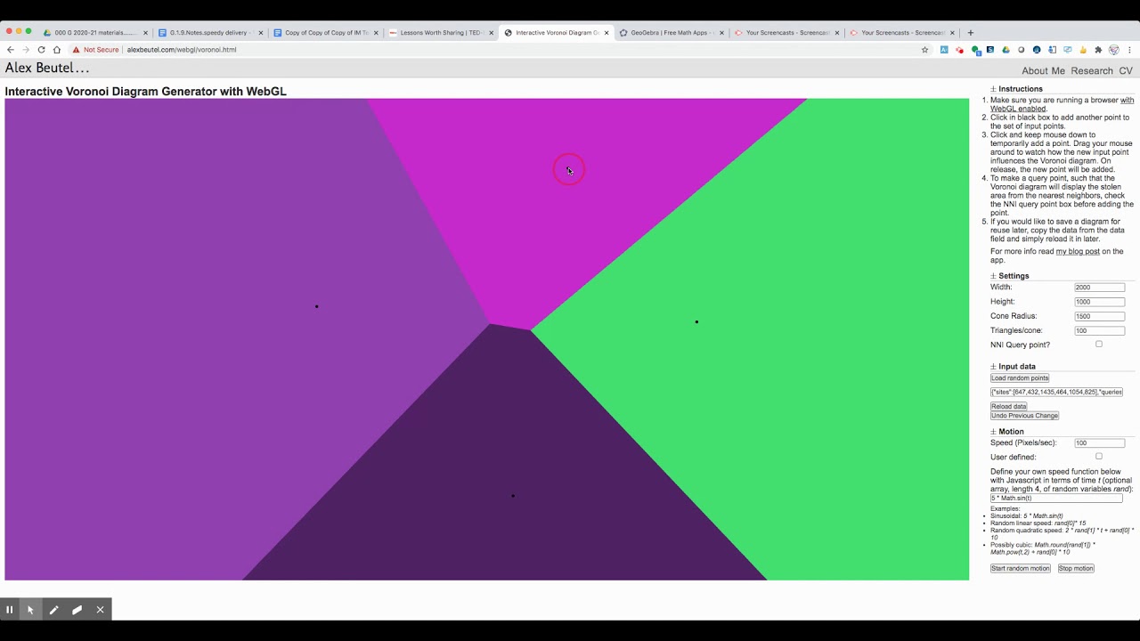Open the Research page link
This screenshot has height=641, width=1140.
1092,71
